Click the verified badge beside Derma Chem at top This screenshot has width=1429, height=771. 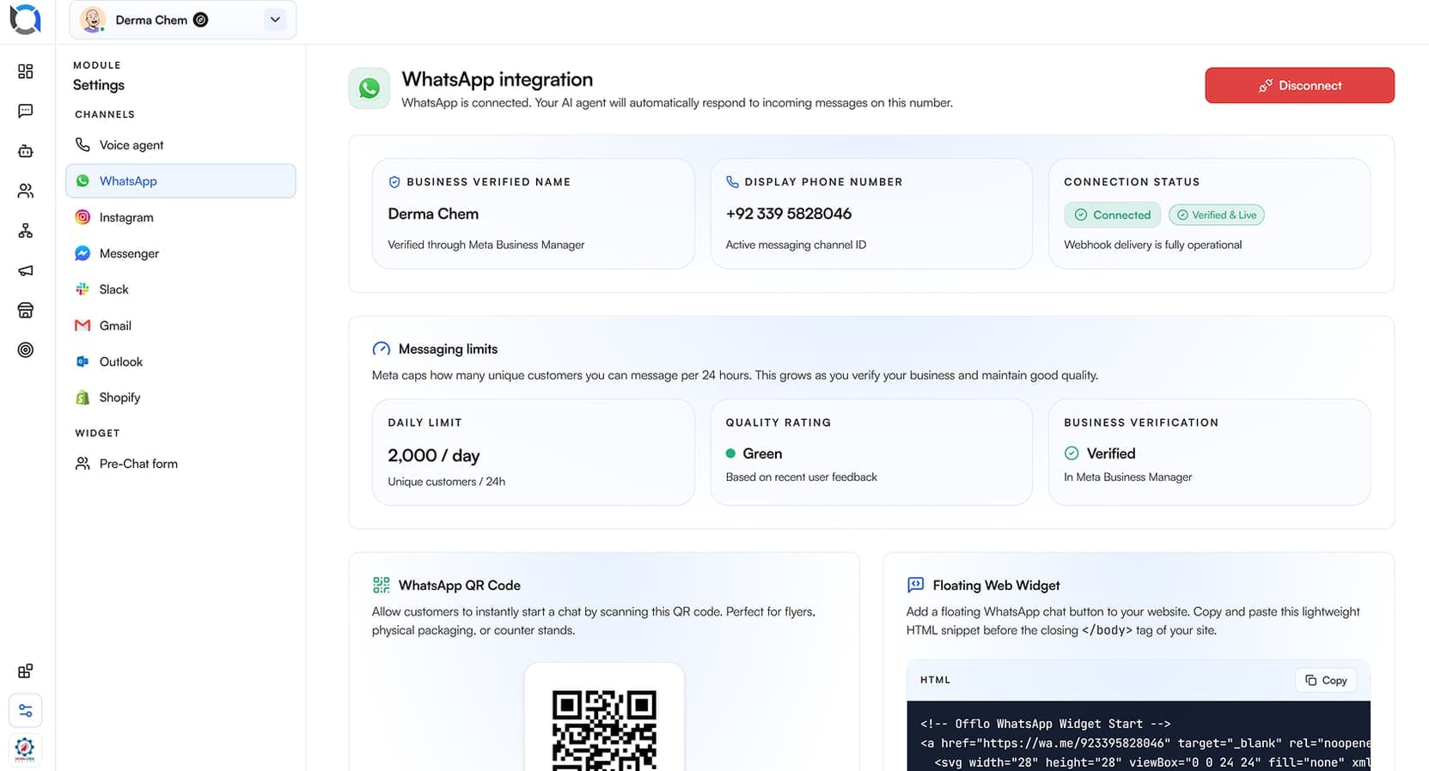point(201,20)
